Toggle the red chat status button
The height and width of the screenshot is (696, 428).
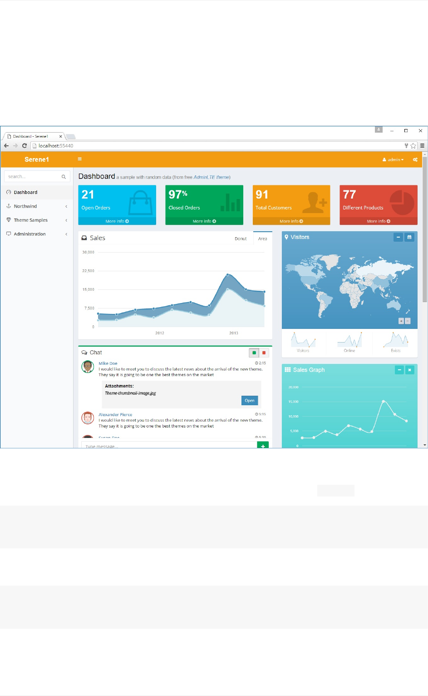tap(264, 353)
